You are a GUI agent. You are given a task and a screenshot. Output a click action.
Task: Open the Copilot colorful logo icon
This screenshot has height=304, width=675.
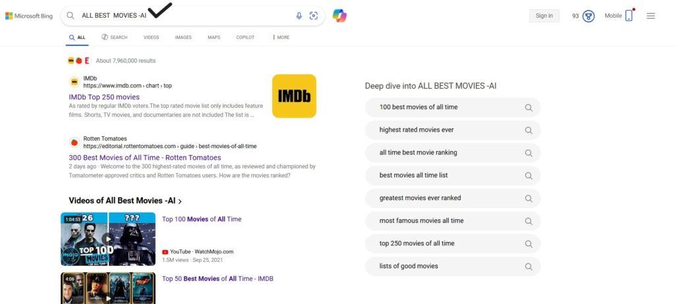(339, 16)
